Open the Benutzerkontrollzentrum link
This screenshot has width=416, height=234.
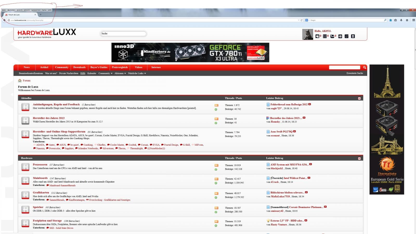coord(31,73)
